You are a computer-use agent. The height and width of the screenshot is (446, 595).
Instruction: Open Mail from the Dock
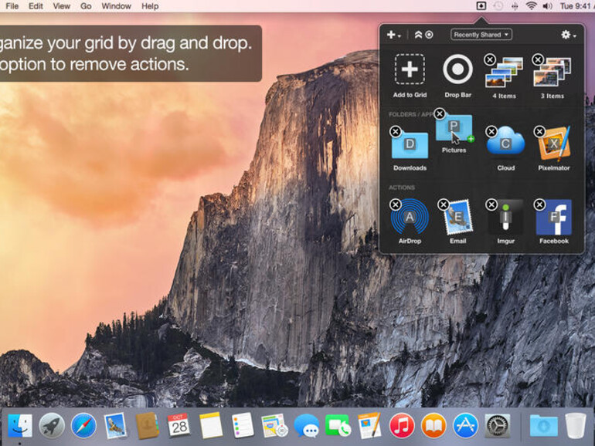[x=115, y=425]
